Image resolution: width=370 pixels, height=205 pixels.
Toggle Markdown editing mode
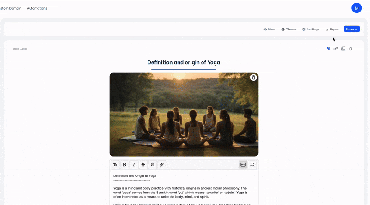click(243, 165)
